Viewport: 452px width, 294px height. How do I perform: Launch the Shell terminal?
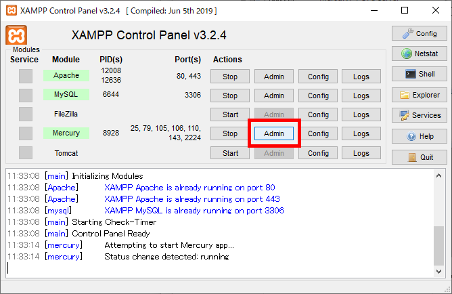coord(419,74)
